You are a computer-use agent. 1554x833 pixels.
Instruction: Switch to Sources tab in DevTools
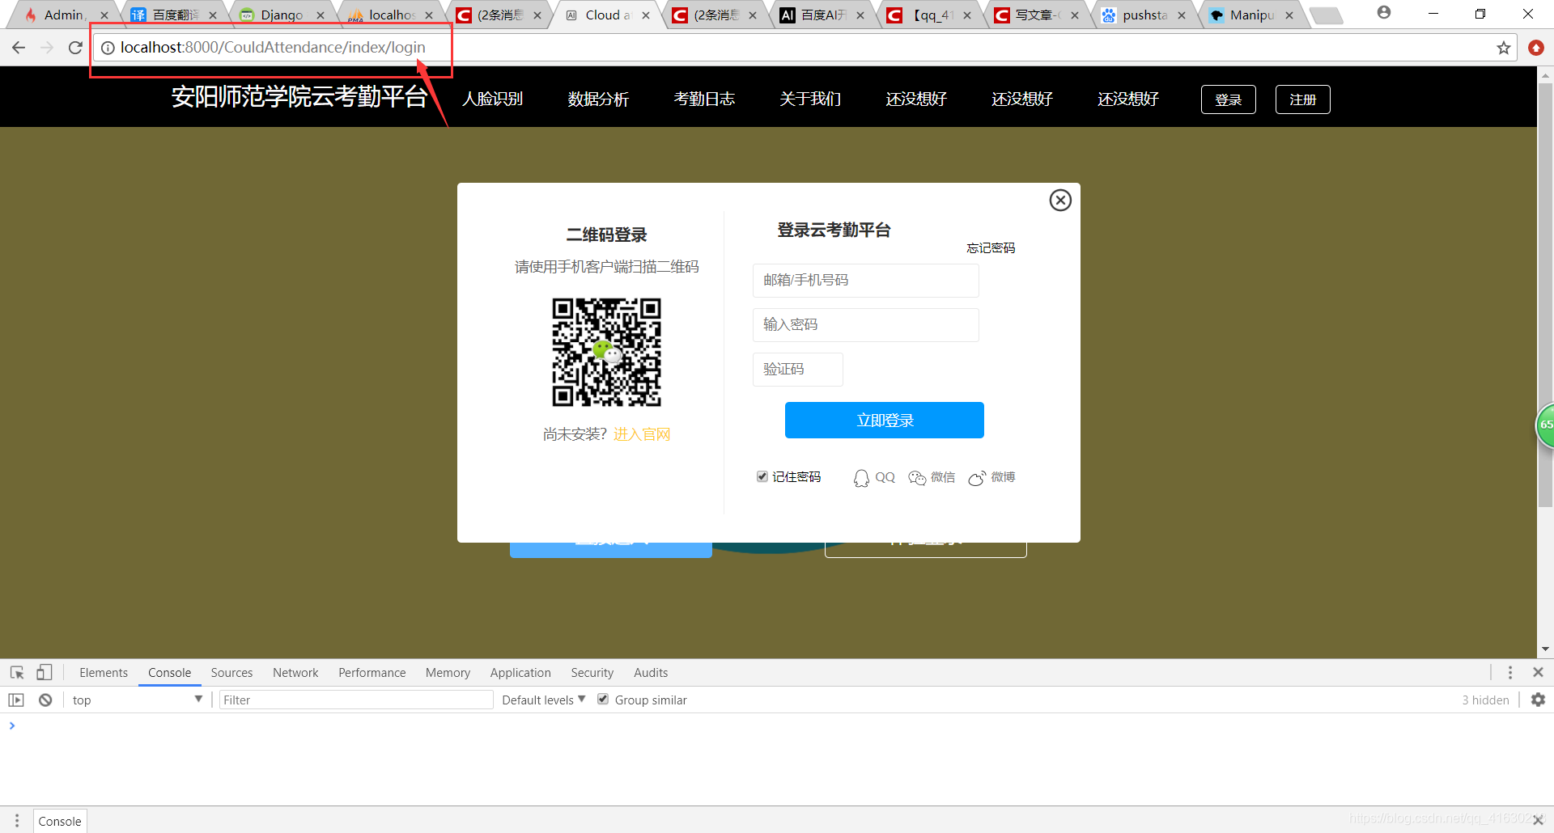click(x=231, y=672)
